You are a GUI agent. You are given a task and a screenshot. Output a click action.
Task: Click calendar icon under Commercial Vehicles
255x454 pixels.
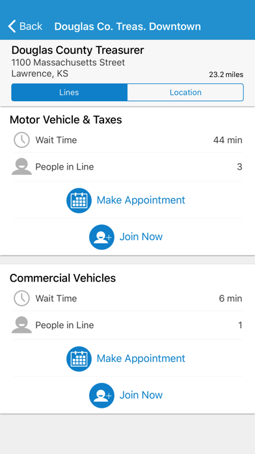(79, 359)
